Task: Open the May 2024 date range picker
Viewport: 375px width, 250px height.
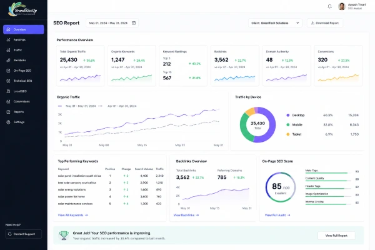Action: 112,23
